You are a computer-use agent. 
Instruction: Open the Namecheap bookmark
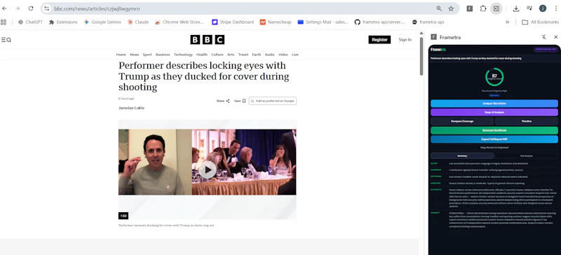coord(276,22)
